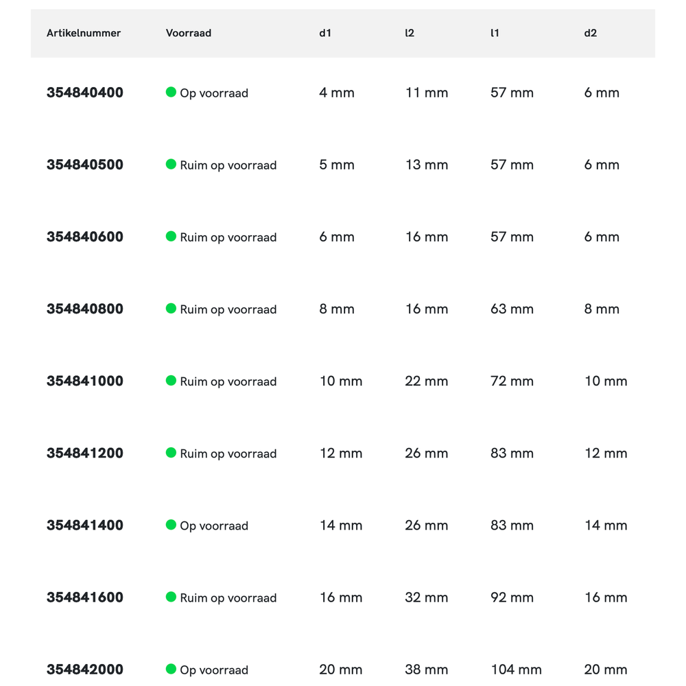Click the l1 column header

click(x=495, y=33)
